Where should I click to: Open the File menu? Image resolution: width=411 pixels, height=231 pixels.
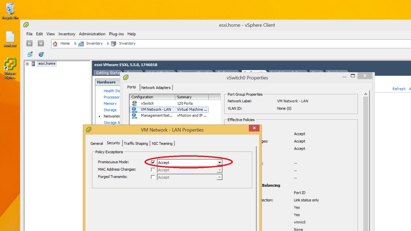point(29,34)
